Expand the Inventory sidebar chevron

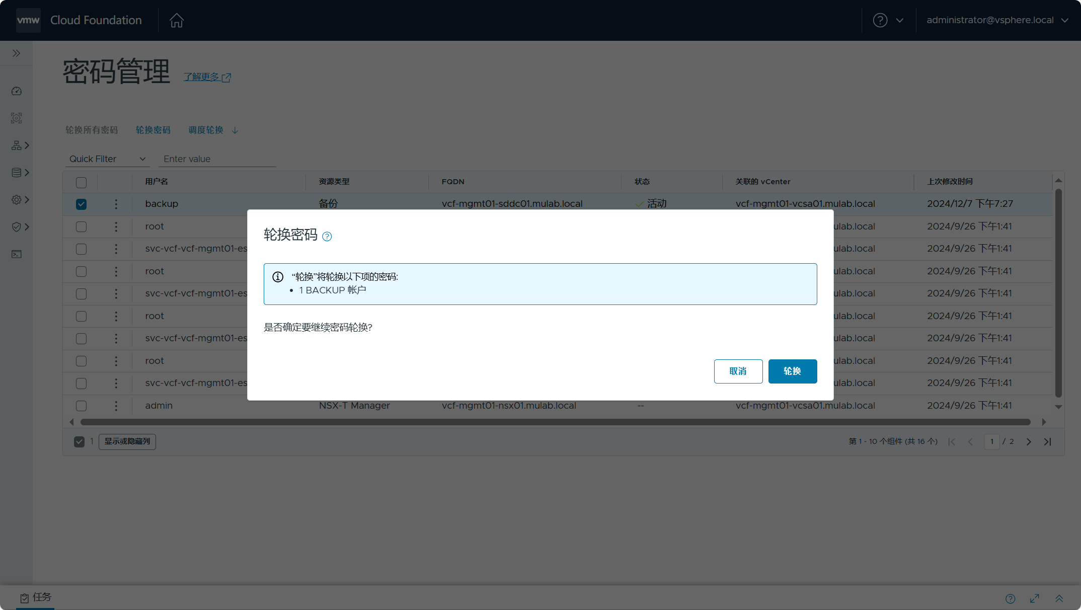27,145
